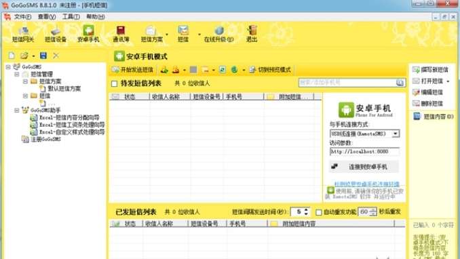Click the gray X delete icon in left panel
Screen dimensions: 460x259
tap(56, 56)
